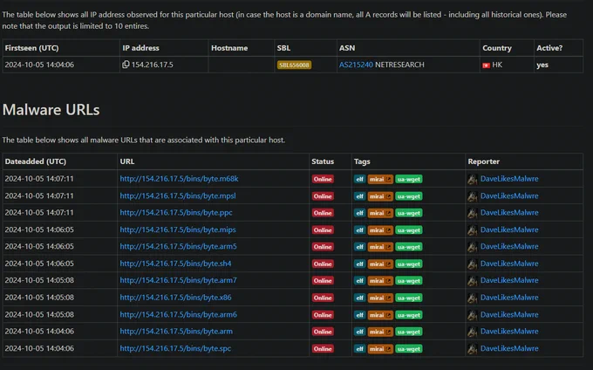Click the Tags column header

362,161
